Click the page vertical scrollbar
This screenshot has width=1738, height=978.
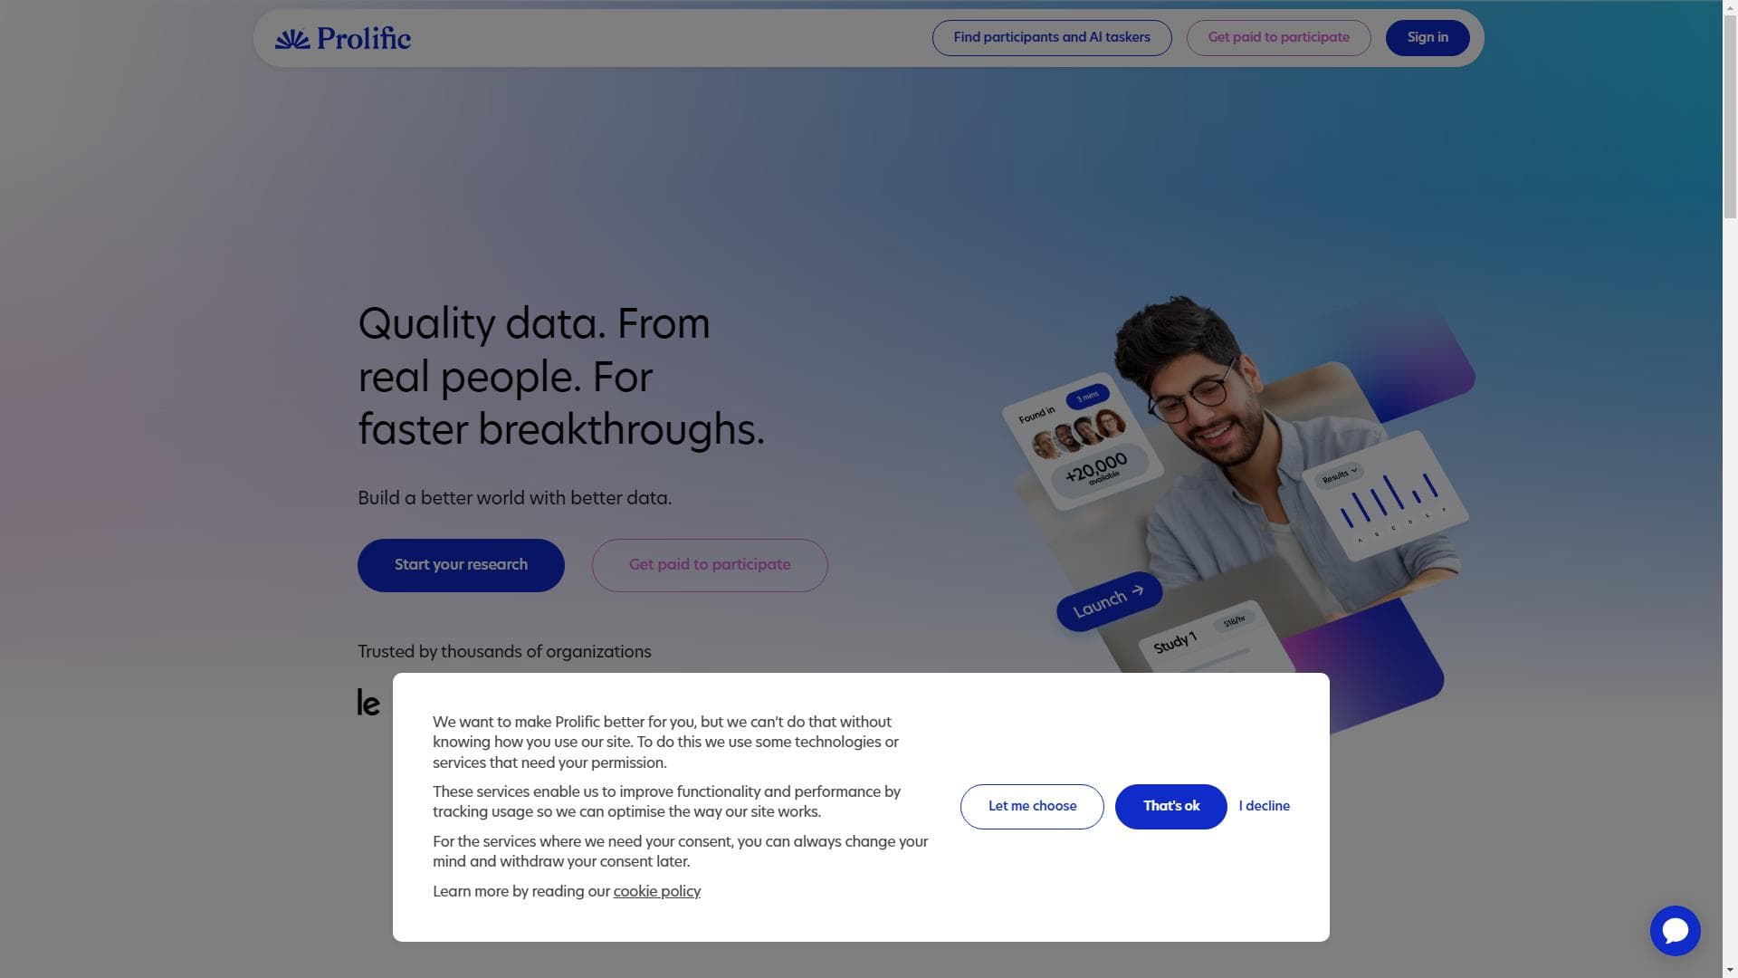(x=1730, y=489)
